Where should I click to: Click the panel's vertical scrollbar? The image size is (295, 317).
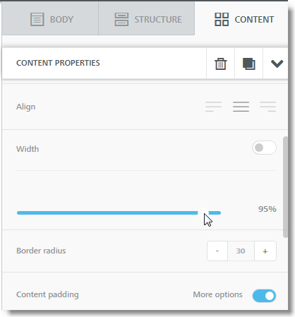tap(285, 187)
